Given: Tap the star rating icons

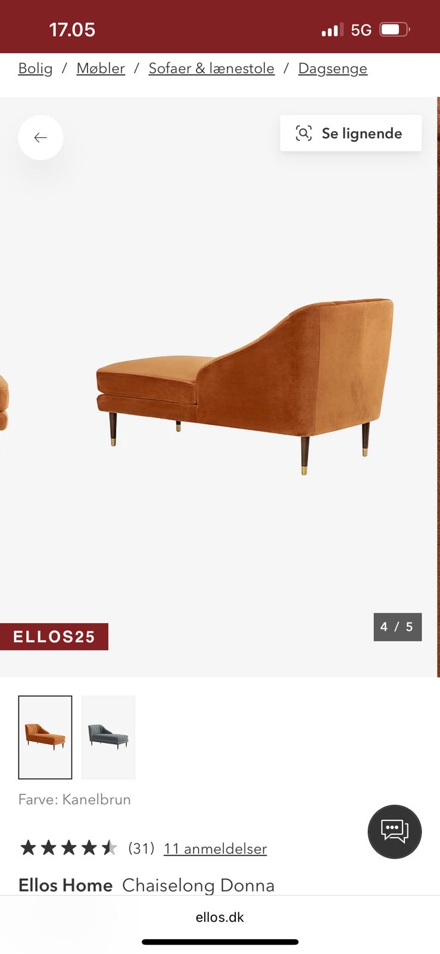Looking at the screenshot, I should tap(68, 847).
